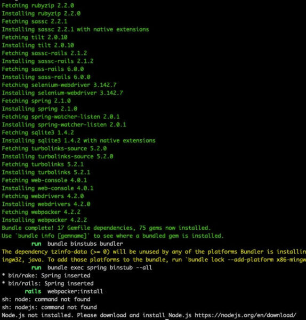The image size is (306, 320).
Task: Click 'Installing web-console 4.0.1' line
Action: pos(48,189)
